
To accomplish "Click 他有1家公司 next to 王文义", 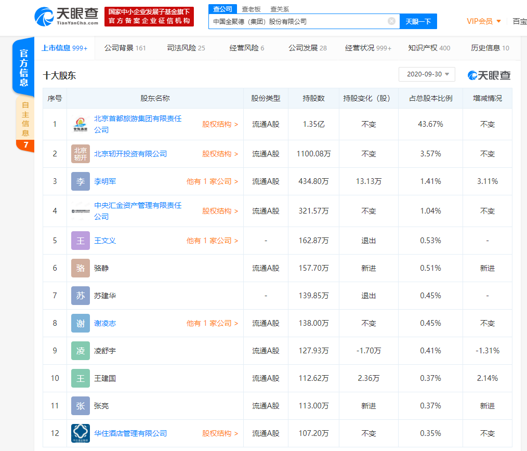I will tap(213, 241).
